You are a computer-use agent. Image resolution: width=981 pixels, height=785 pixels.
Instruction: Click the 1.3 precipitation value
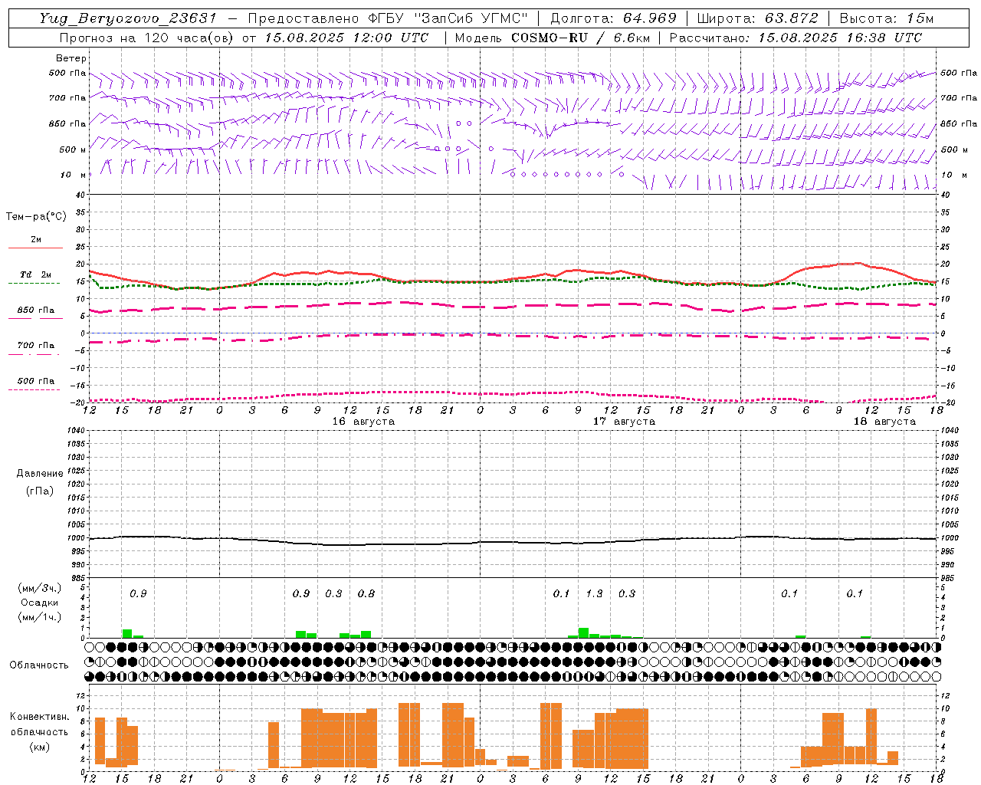point(594,593)
